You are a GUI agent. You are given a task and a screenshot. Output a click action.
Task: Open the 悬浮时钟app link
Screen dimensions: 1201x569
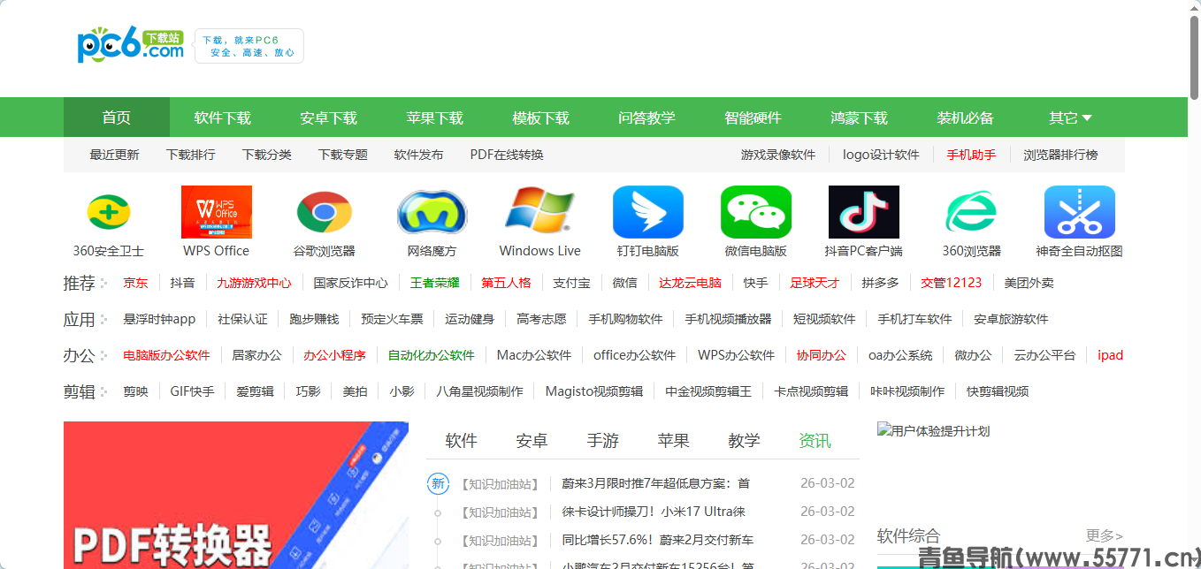pyautogui.click(x=160, y=319)
